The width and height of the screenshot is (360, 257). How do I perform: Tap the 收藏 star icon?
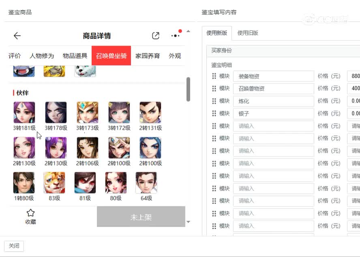coord(30,213)
